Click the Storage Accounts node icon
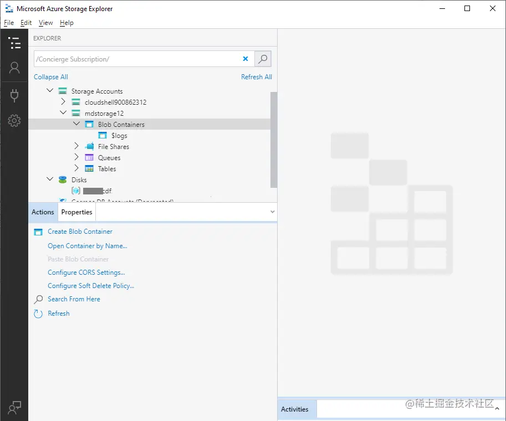506x421 pixels. (x=63, y=91)
